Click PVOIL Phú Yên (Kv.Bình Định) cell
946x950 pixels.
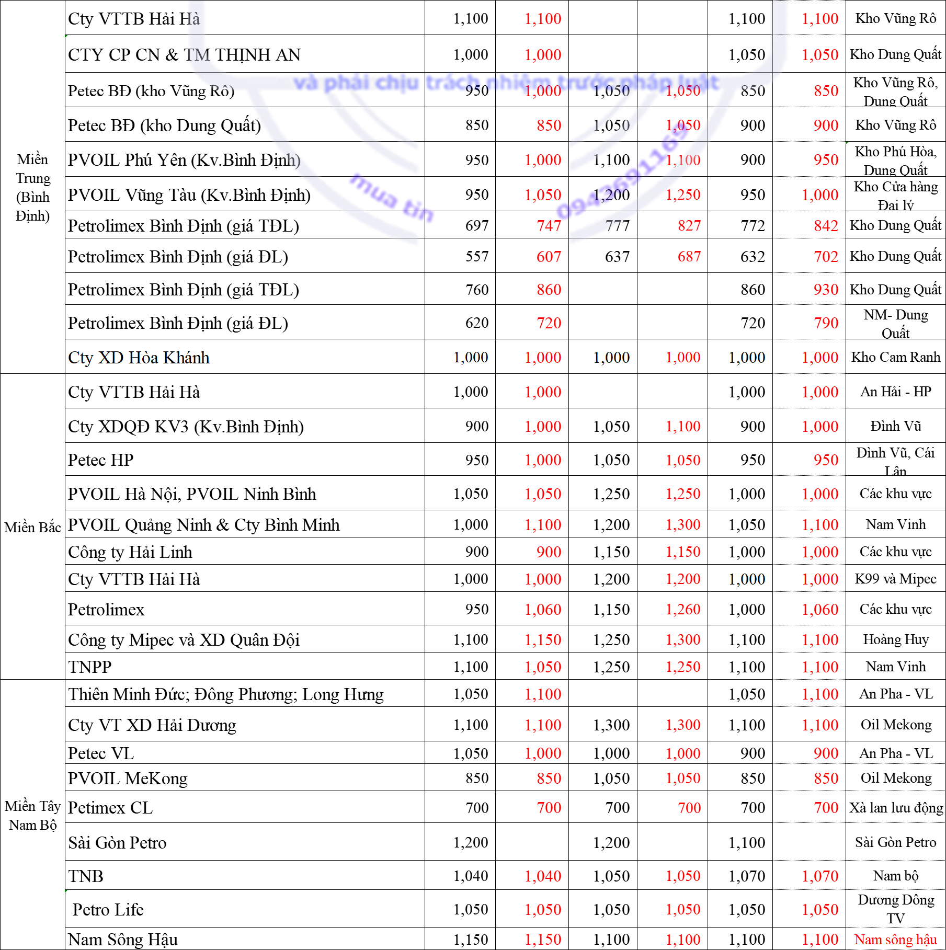(245, 159)
